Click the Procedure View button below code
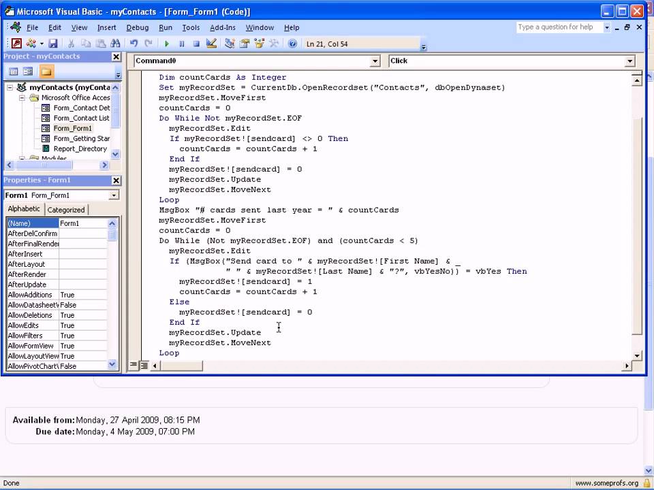This screenshot has width=654, height=490. click(x=133, y=365)
